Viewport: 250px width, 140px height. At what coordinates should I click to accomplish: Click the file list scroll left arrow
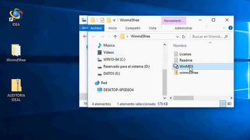(x=171, y=98)
